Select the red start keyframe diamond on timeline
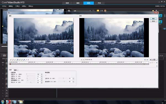The width and height of the screenshot is (166, 104). (11, 64)
